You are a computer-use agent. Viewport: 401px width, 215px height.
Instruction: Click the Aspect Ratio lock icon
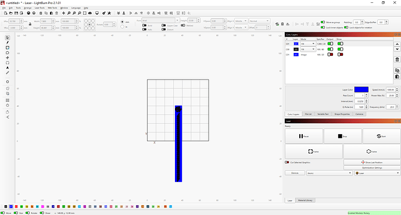tap(30, 24)
